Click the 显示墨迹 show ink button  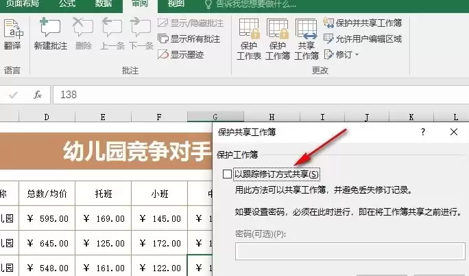[181, 54]
